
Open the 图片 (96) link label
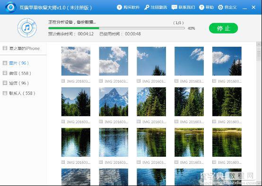click(x=19, y=63)
